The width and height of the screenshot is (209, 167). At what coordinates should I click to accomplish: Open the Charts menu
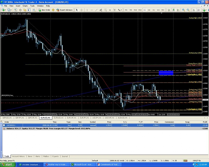[25, 6]
